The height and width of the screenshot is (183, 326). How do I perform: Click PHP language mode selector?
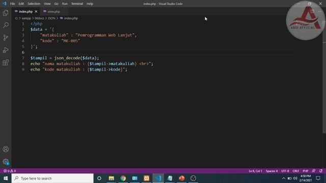click(x=305, y=171)
